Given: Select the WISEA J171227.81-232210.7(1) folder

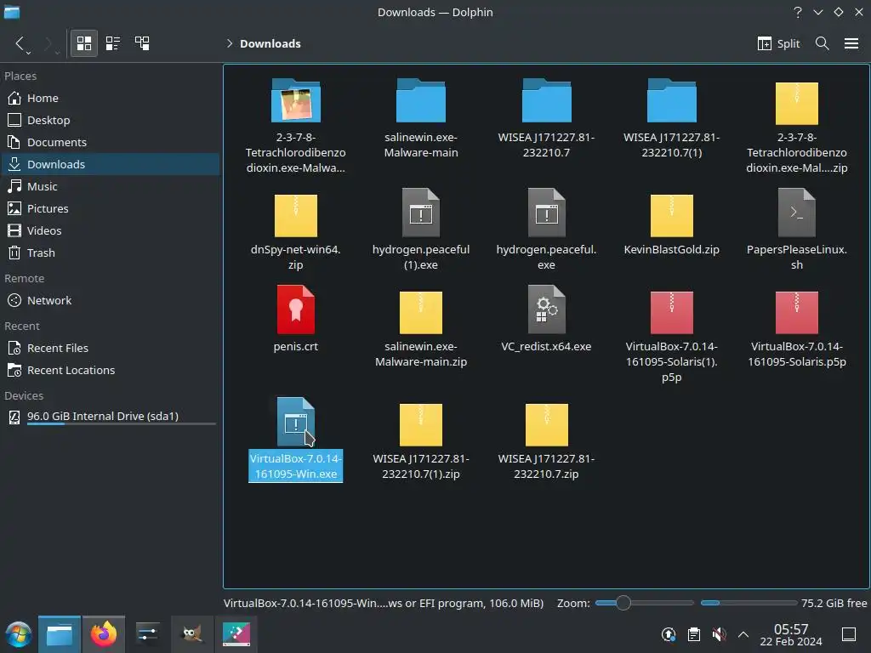Looking at the screenshot, I should point(672,118).
